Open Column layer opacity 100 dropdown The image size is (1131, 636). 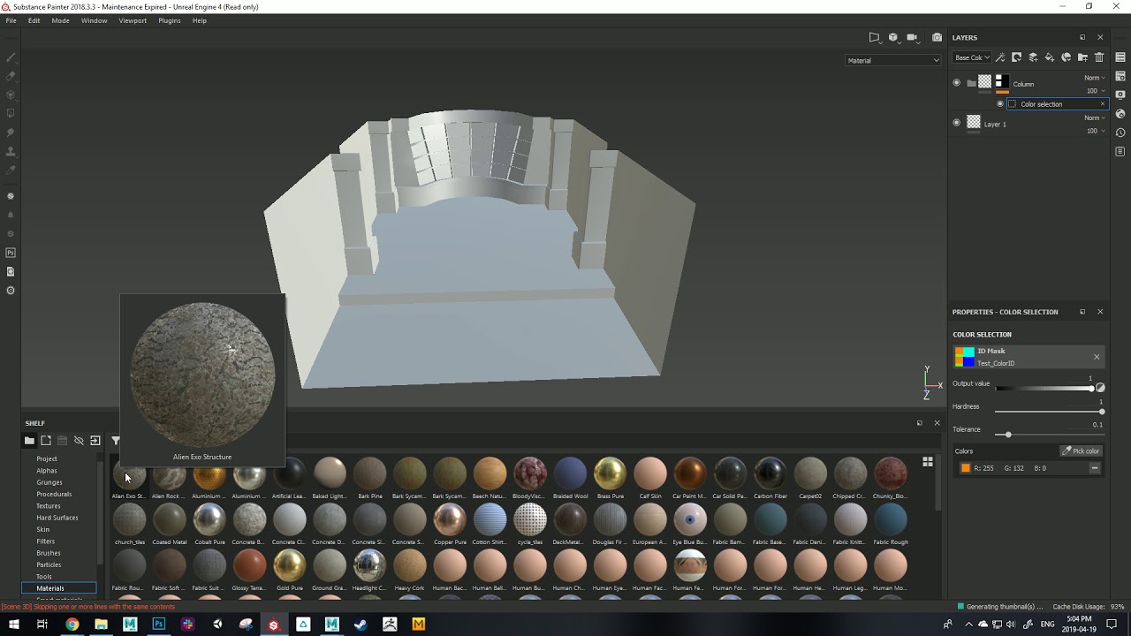(1096, 91)
